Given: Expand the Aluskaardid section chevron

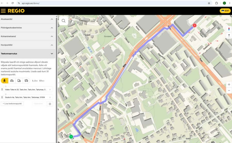Looking at the screenshot, I should [52, 19].
